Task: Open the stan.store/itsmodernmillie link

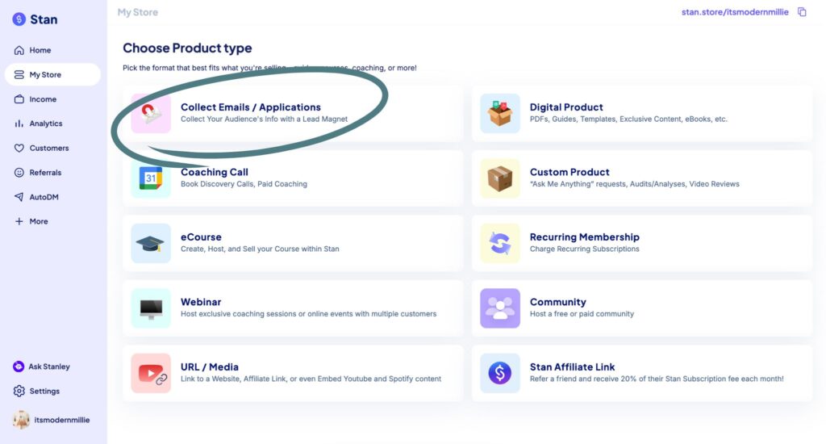Action: [x=725, y=12]
